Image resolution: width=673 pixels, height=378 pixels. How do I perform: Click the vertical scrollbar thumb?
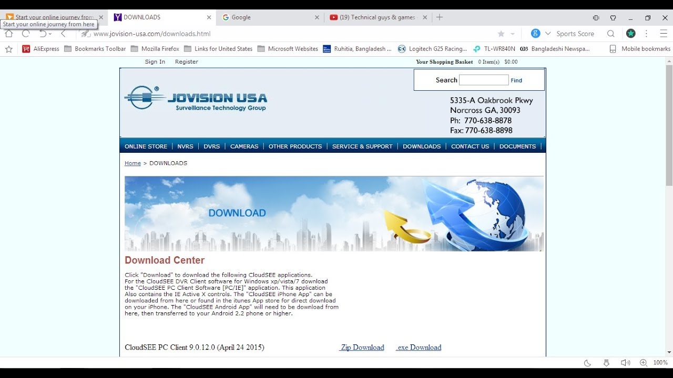click(x=669, y=125)
